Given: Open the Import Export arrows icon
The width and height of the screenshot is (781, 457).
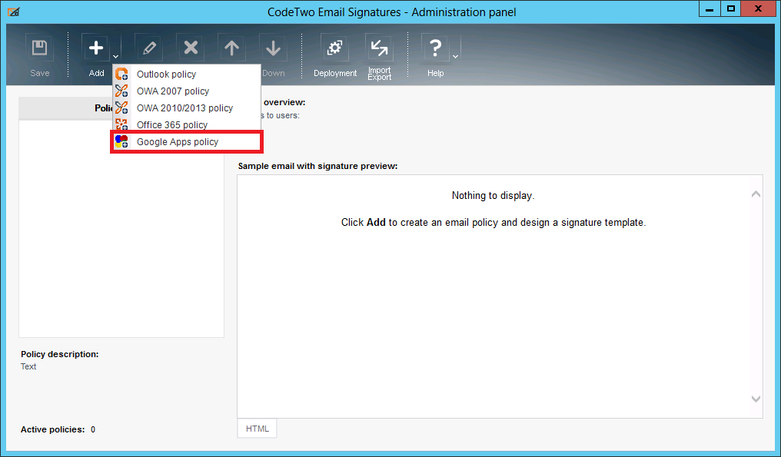Looking at the screenshot, I should (x=380, y=48).
